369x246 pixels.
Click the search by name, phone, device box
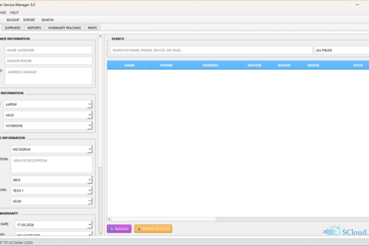pos(211,50)
